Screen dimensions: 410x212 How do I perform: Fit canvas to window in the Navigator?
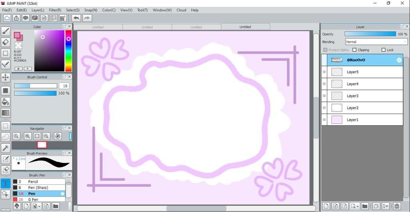pyautogui.click(x=37, y=136)
